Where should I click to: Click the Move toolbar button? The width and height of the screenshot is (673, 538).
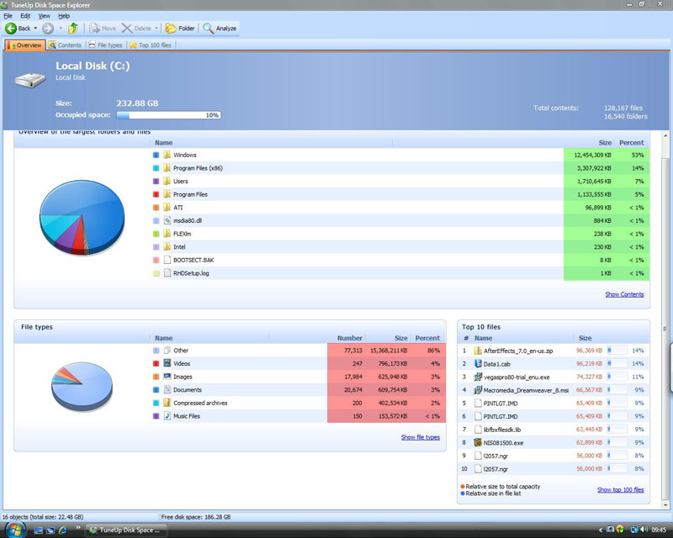tap(103, 29)
